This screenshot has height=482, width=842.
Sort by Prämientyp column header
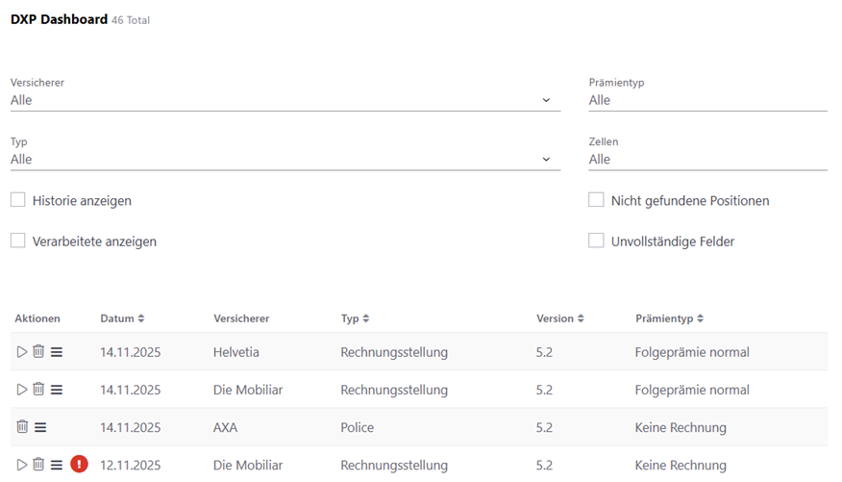(x=669, y=318)
